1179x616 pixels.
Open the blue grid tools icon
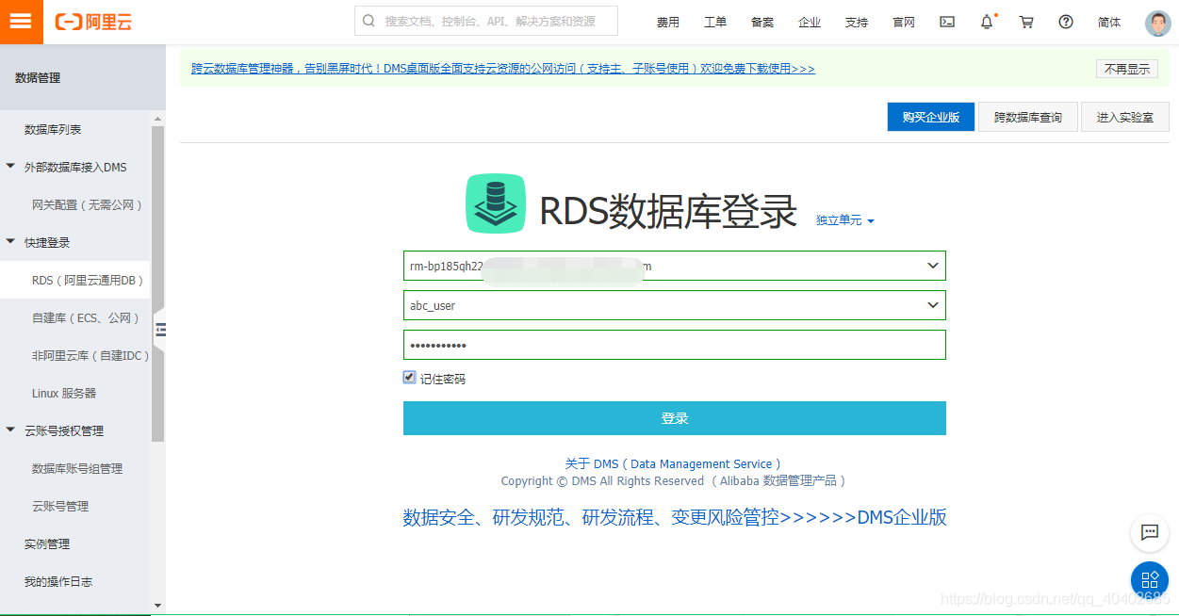coord(1149,580)
